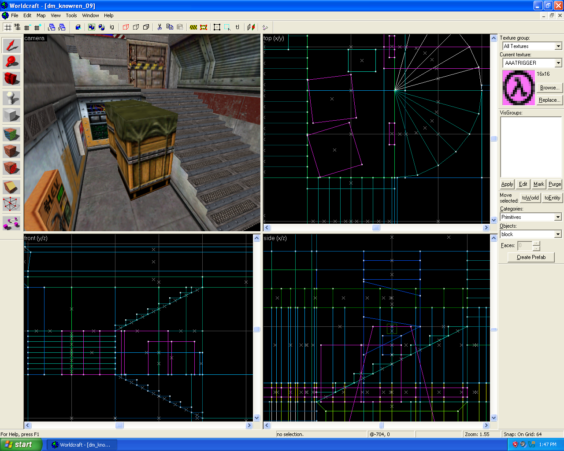Open the Windows Start menu
This screenshot has width=564, height=451.
click(21, 445)
